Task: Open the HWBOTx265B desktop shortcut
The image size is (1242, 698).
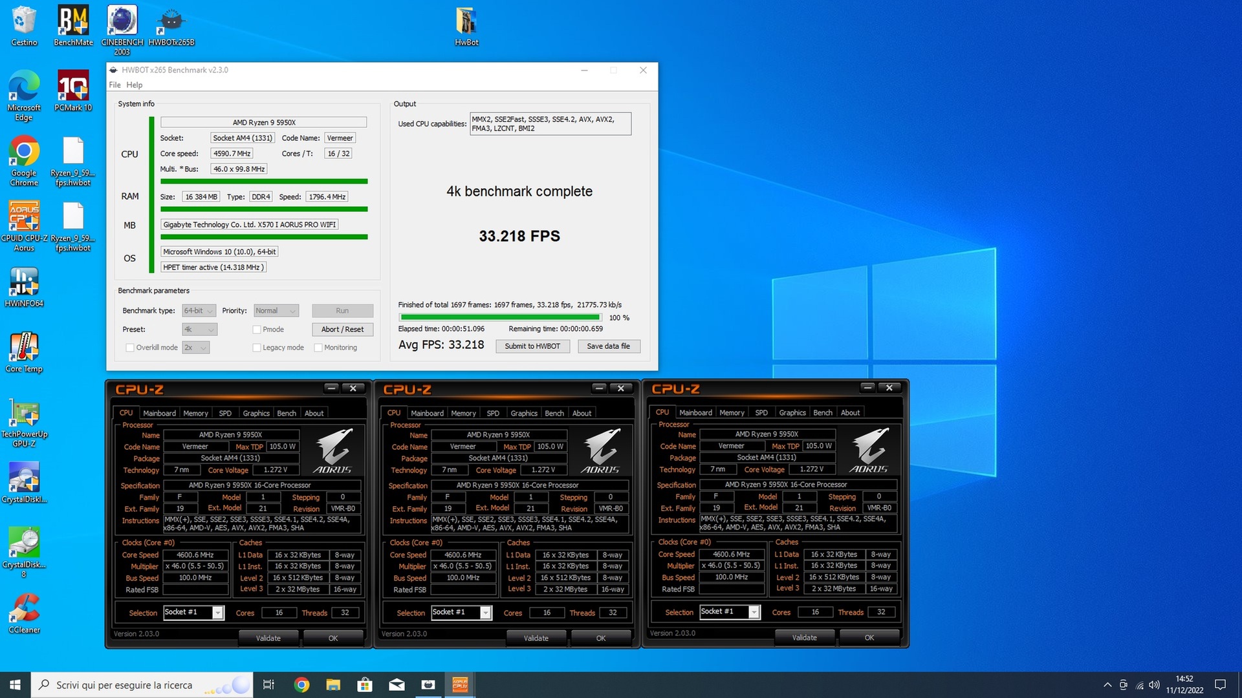Action: click(x=171, y=26)
